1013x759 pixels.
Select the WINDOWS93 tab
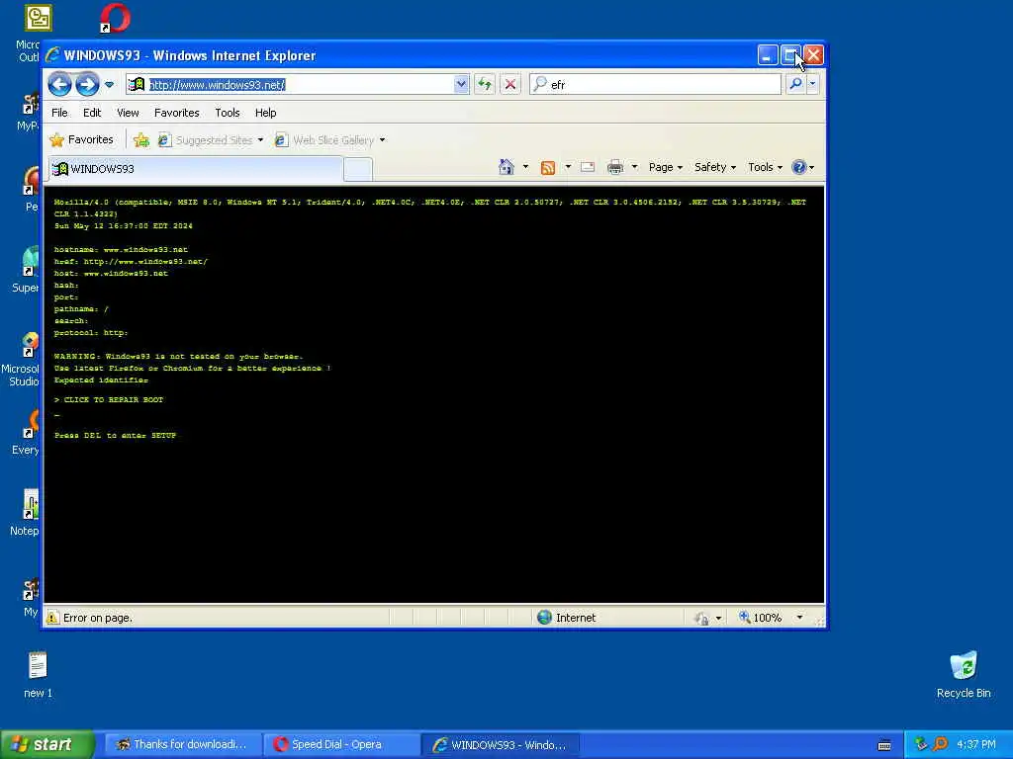[195, 169]
